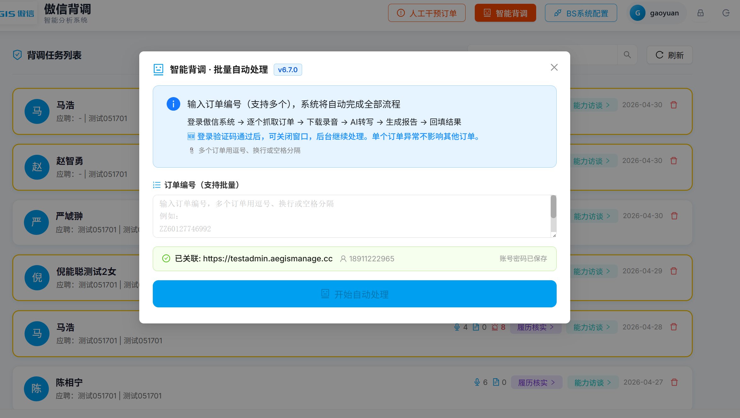Screen dimensions: 740x418
Task: Click the 马 avatar of first 马浩 card
Action: tap(37, 111)
